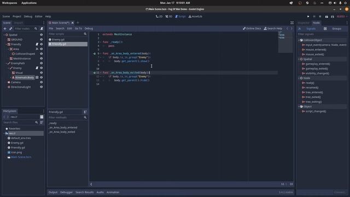Screen dimensions: 350x197
Task: Click the instance child scene chain icon
Action: pyautogui.click(x=11, y=28)
